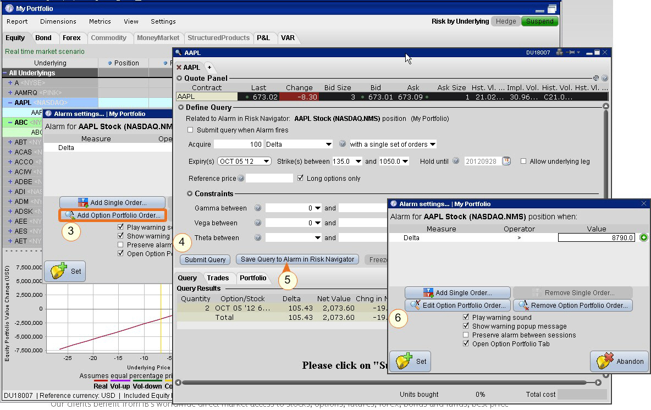Check Preserve alarm between sessions

pyautogui.click(x=466, y=335)
